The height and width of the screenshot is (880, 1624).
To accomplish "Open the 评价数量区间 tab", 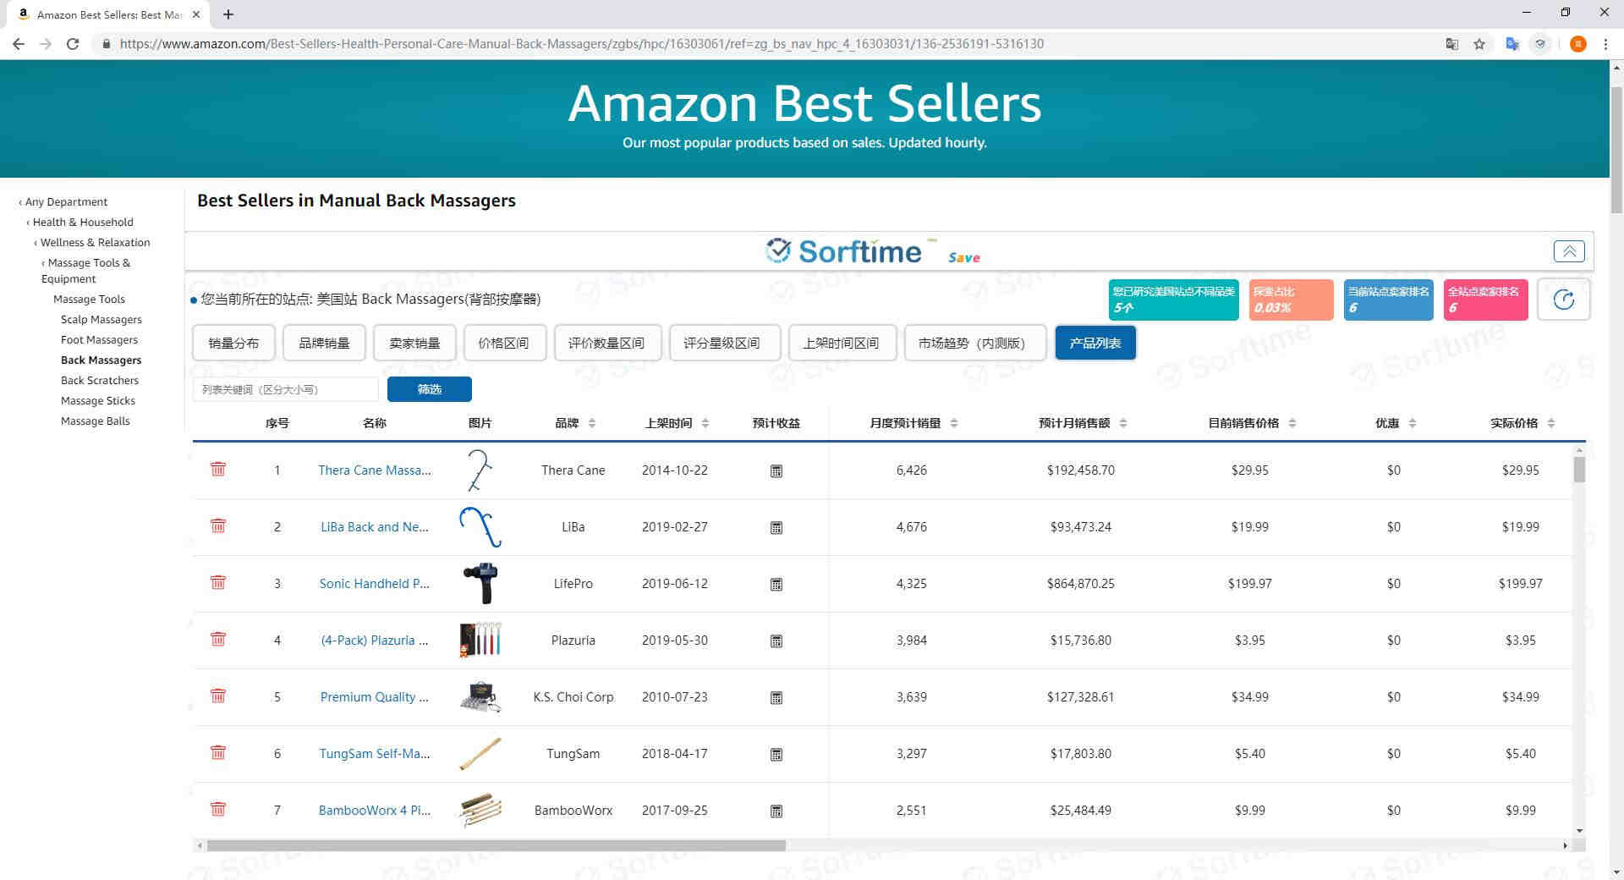I will coord(607,343).
